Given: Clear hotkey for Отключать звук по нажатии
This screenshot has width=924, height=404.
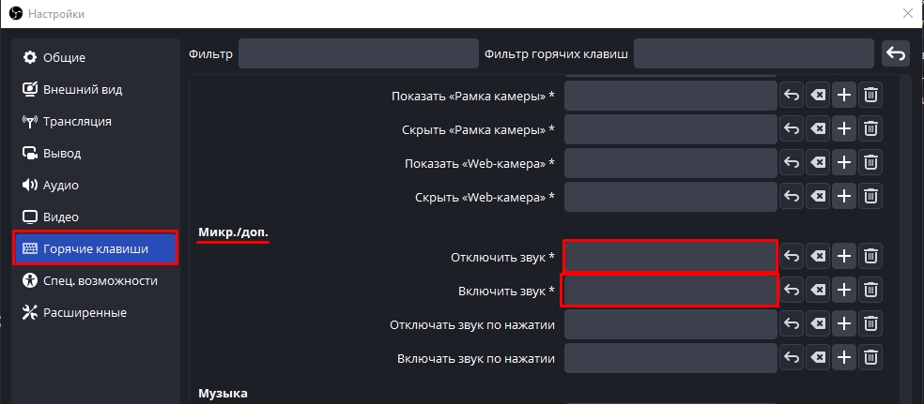Looking at the screenshot, I should pyautogui.click(x=817, y=323).
